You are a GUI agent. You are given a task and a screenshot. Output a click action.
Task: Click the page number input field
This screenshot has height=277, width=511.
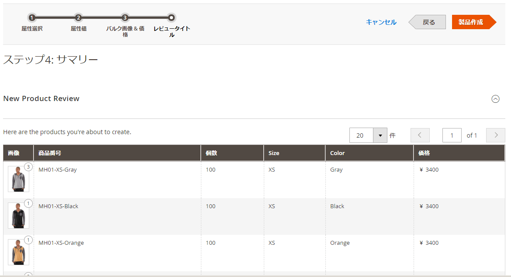click(x=452, y=135)
